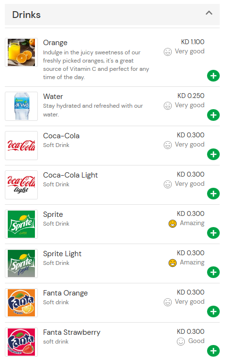Collapse the Drinks section chevron
The width and height of the screenshot is (226, 361).
pos(209,13)
